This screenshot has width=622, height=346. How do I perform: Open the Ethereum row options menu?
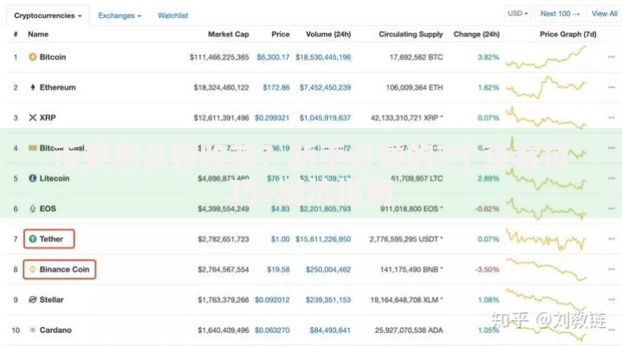click(x=612, y=87)
